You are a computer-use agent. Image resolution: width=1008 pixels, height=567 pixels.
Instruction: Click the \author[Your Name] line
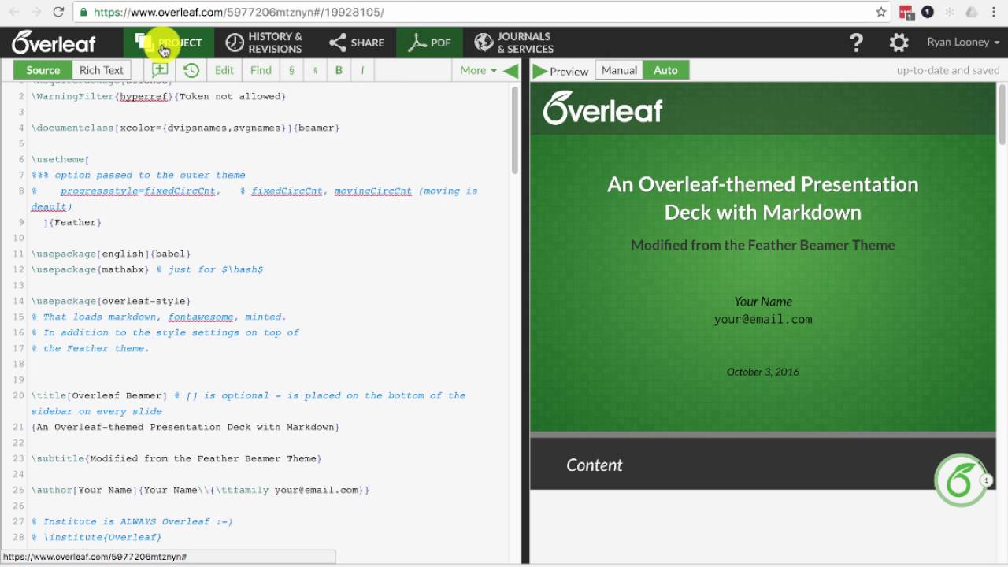200,490
